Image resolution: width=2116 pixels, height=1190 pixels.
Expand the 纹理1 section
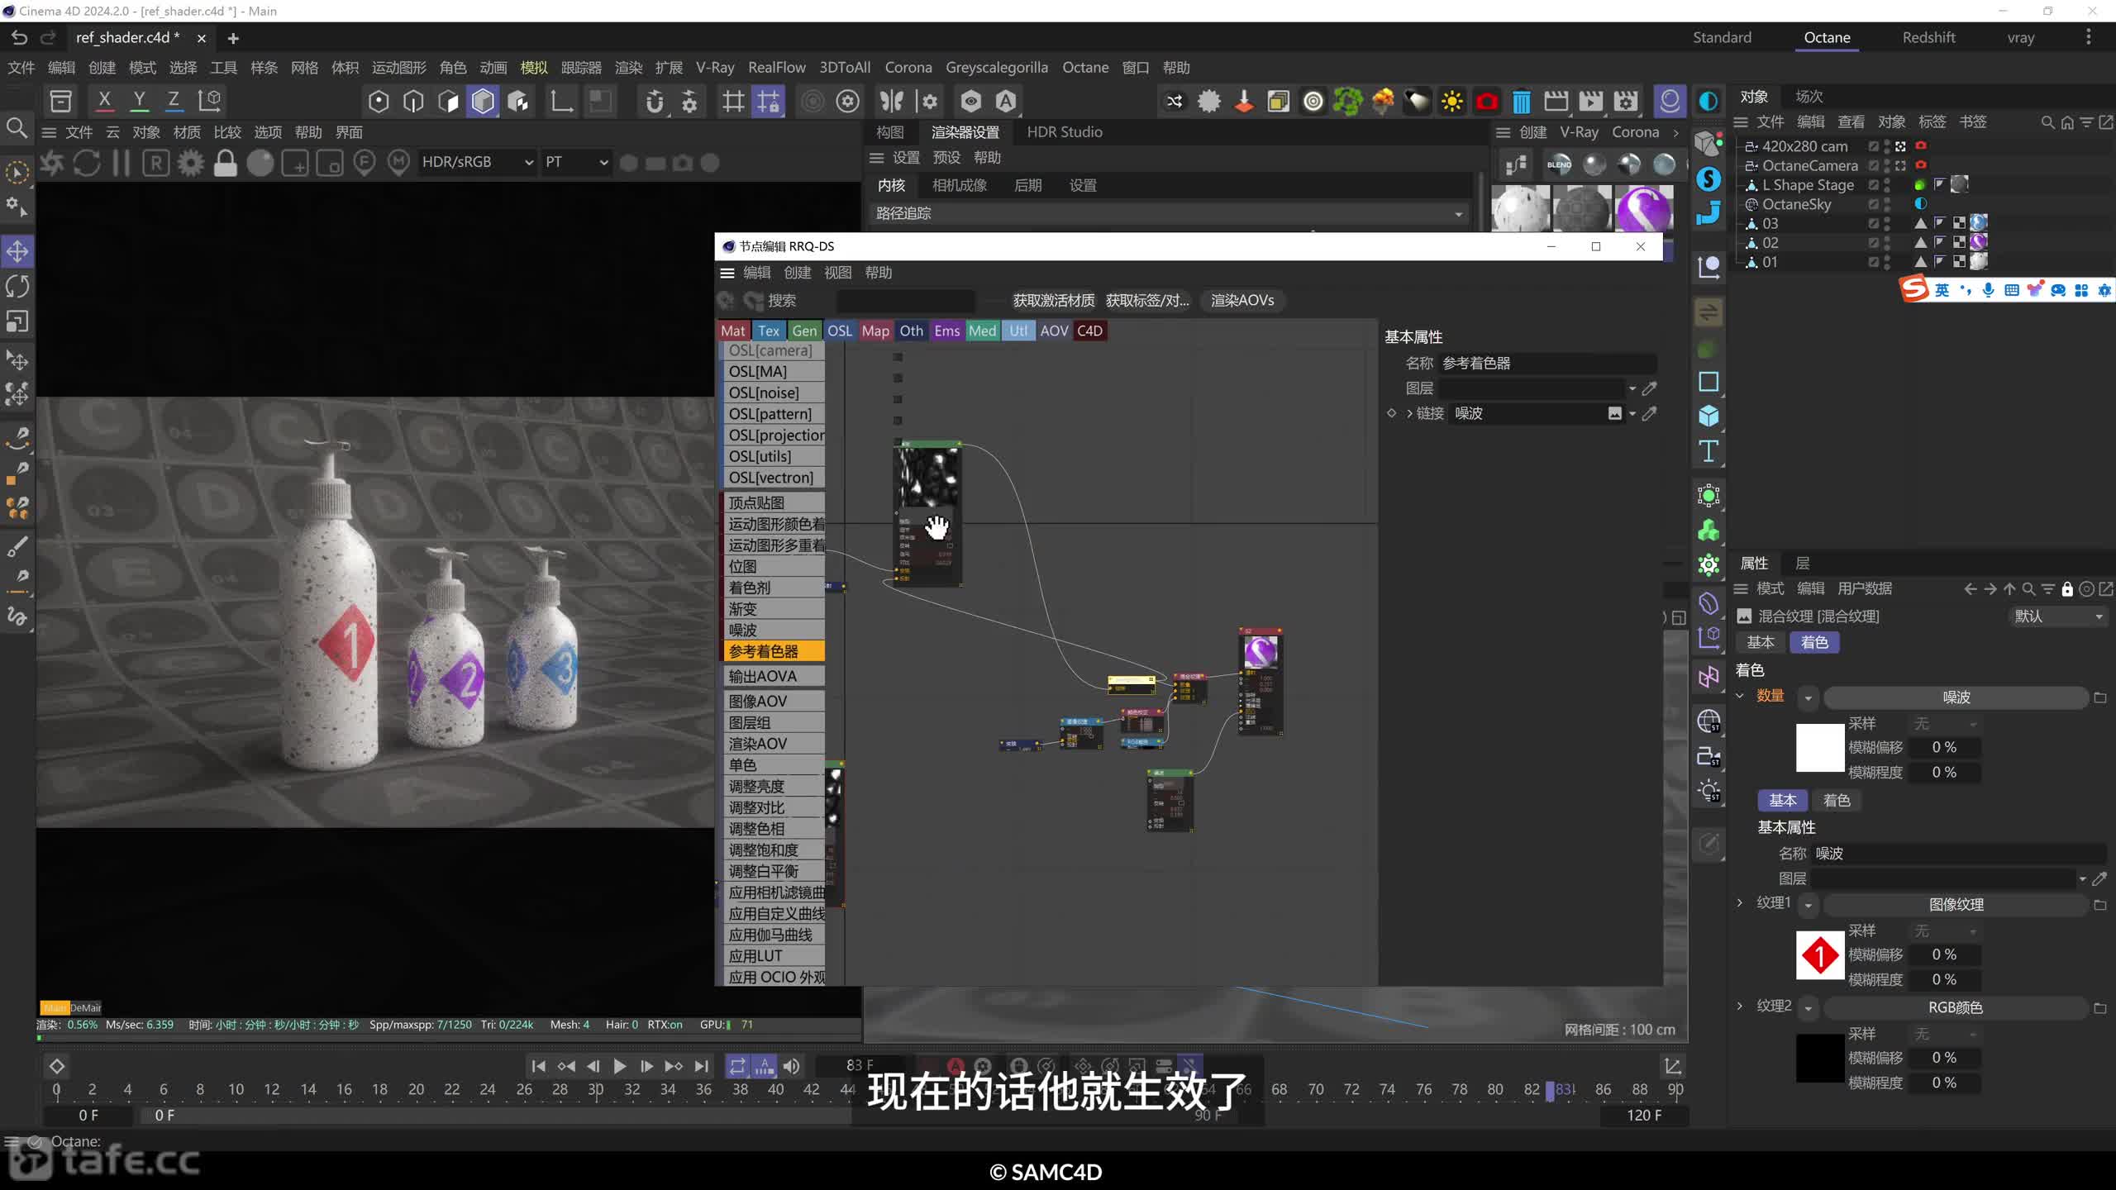coord(1740,902)
